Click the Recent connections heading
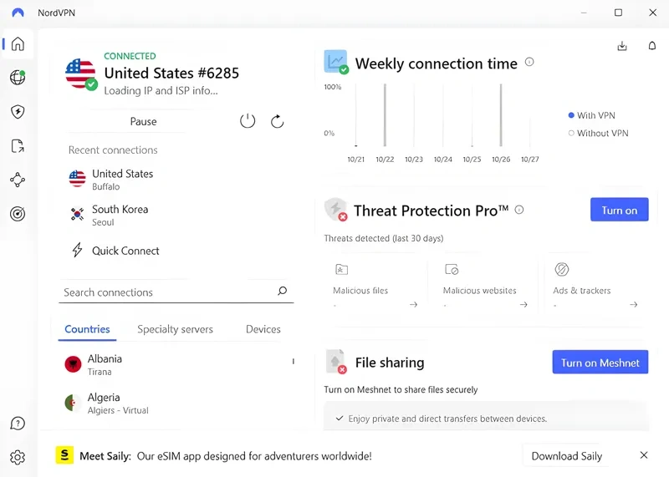 [x=113, y=150]
